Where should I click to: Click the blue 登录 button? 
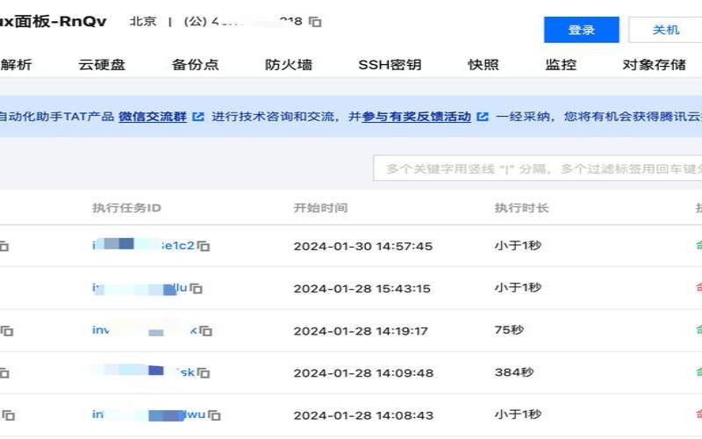(x=581, y=30)
